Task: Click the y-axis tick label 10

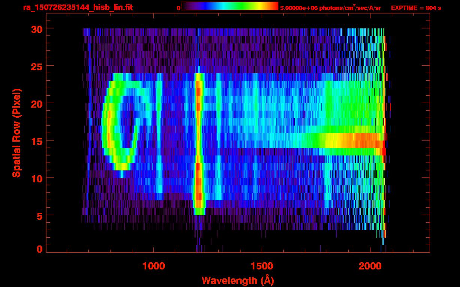Action: point(37,178)
